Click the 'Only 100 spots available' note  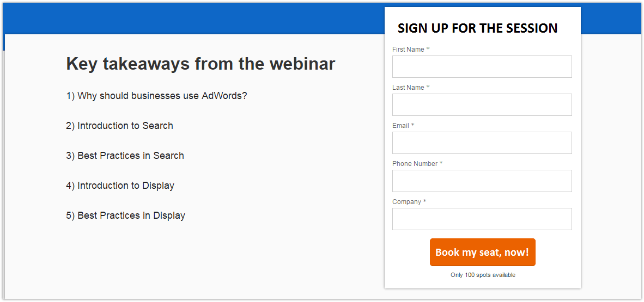tap(483, 275)
